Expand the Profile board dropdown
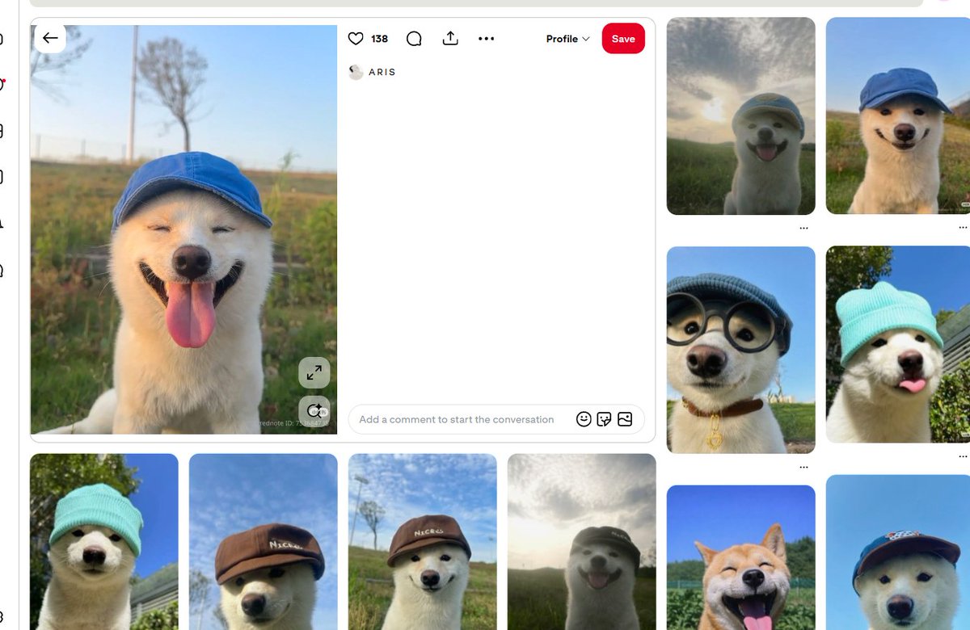Screen dimensions: 970x630 click(x=567, y=39)
